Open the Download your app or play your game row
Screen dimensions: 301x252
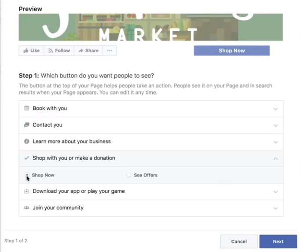pyautogui.click(x=78, y=191)
